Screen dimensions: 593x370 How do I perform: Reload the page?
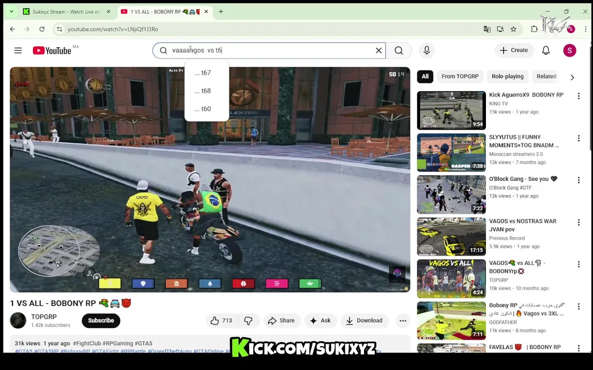click(x=42, y=29)
